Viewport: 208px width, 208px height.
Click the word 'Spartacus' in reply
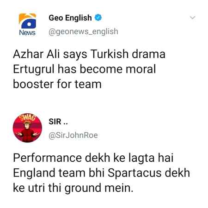tap(135, 173)
